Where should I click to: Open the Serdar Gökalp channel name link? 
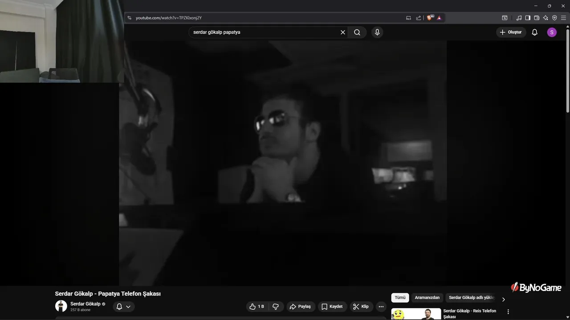pyautogui.click(x=85, y=304)
